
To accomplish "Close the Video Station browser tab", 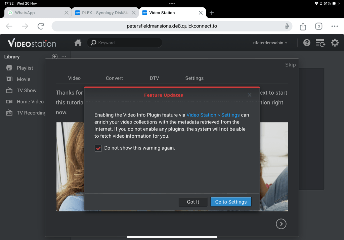I will tap(201, 13).
